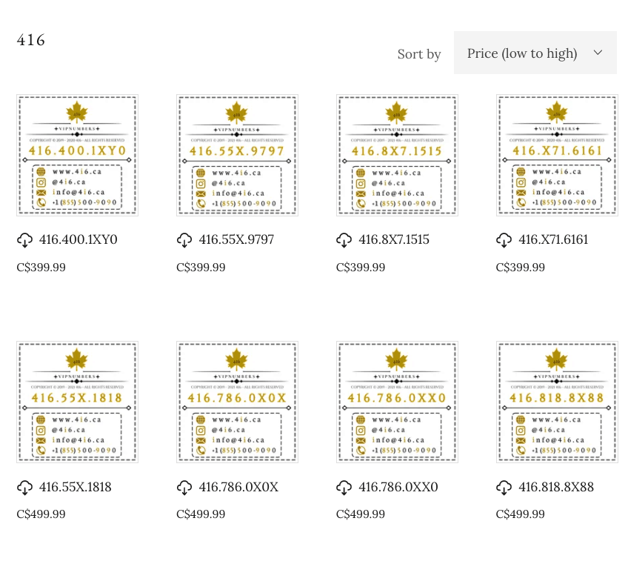Click download icon beside 416.X71.6161
The width and height of the screenshot is (628, 561).
coord(504,240)
